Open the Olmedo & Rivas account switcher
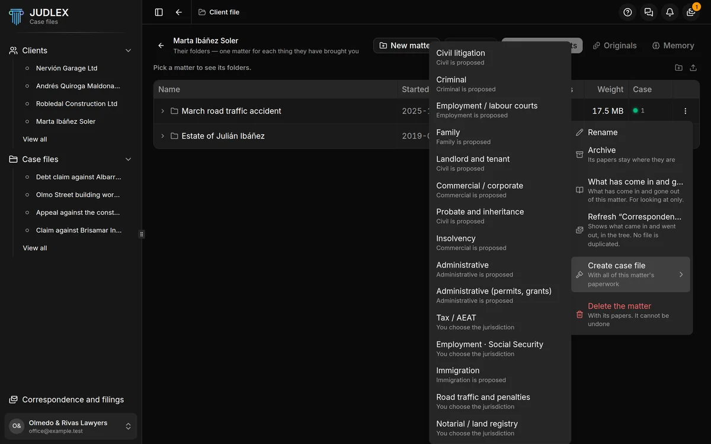 coord(71,426)
